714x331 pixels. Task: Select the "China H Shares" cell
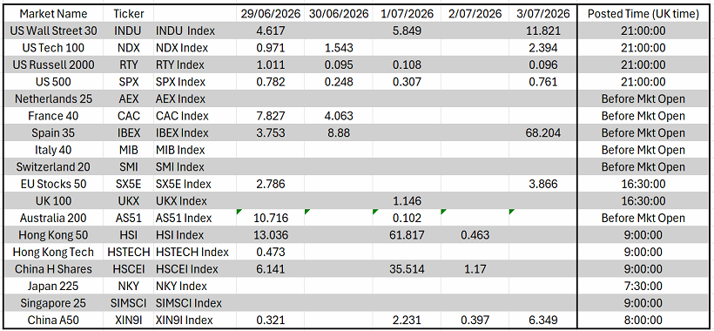54,269
